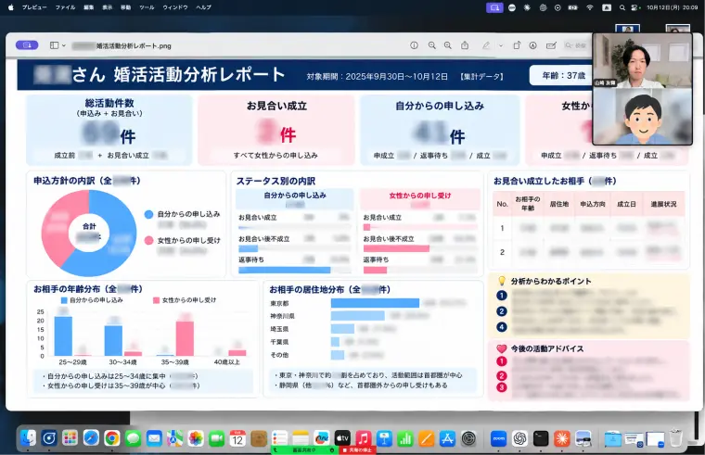This screenshot has width=705, height=455.
Task: Show the Markup toolbar
Action: pyautogui.click(x=533, y=45)
